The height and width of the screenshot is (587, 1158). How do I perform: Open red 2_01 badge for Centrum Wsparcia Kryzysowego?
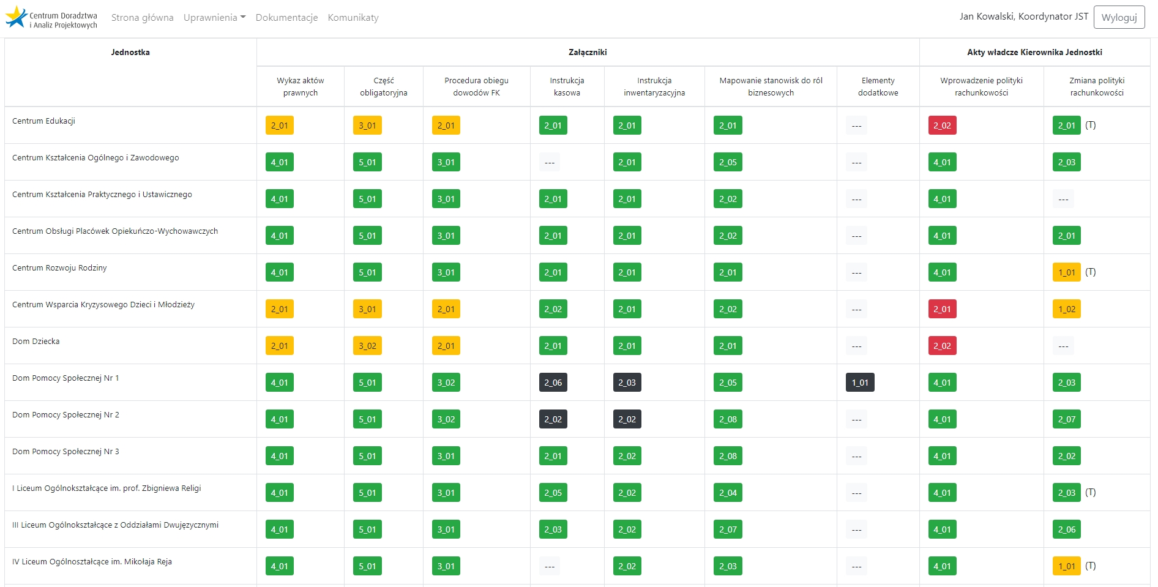942,309
